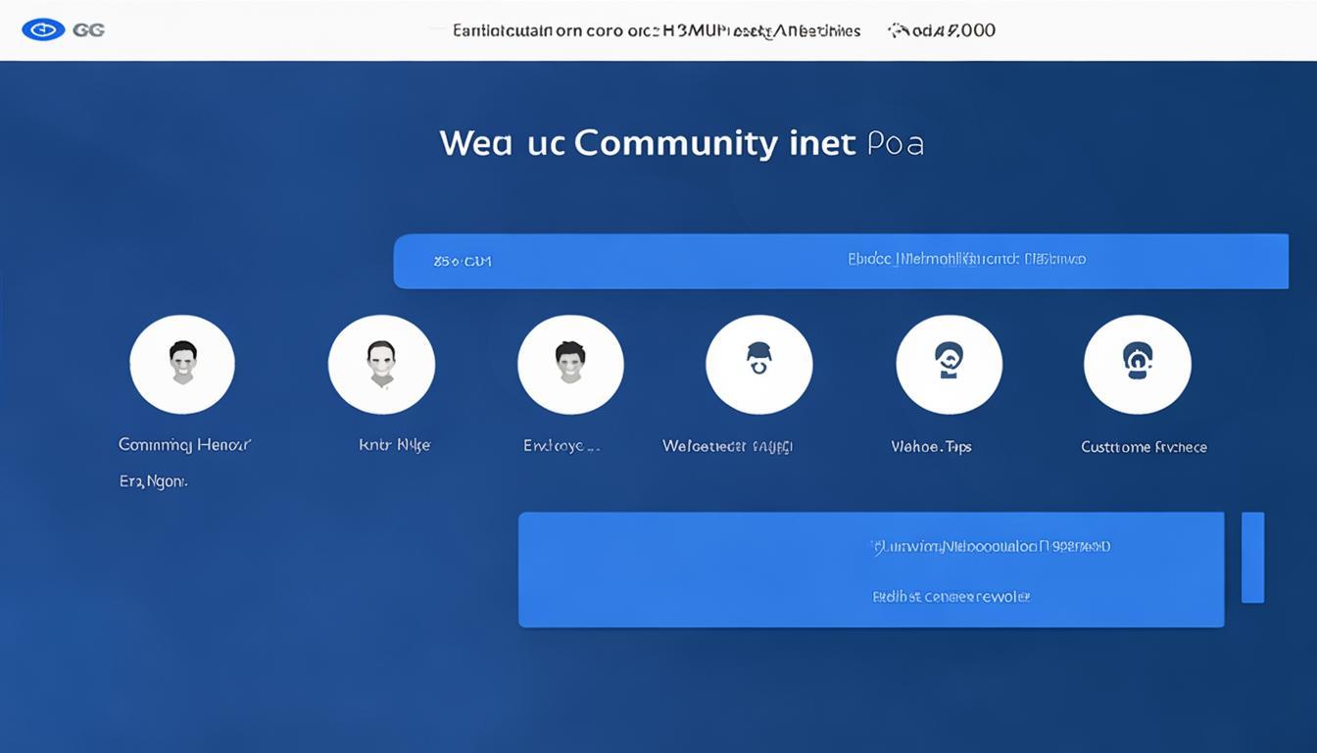Click the header center text beginning 'Eantiotcutain'

pyautogui.click(x=657, y=30)
